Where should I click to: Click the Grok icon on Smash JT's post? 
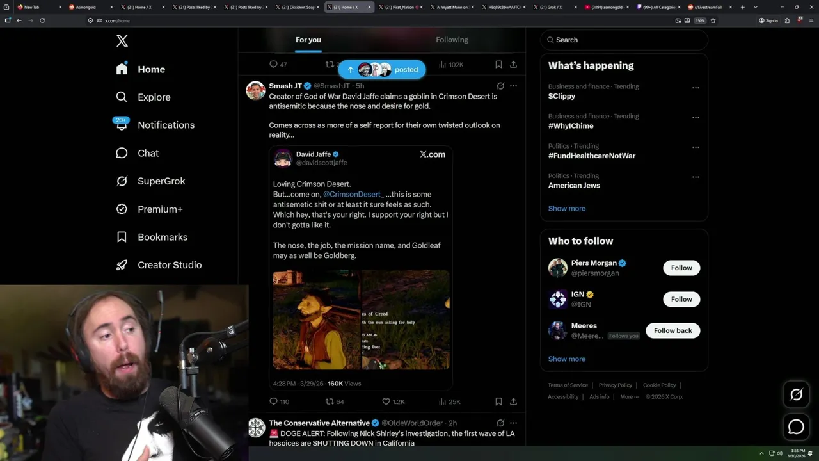click(500, 86)
